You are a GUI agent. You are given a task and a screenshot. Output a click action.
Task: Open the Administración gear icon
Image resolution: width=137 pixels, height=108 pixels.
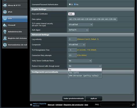[5, 32]
